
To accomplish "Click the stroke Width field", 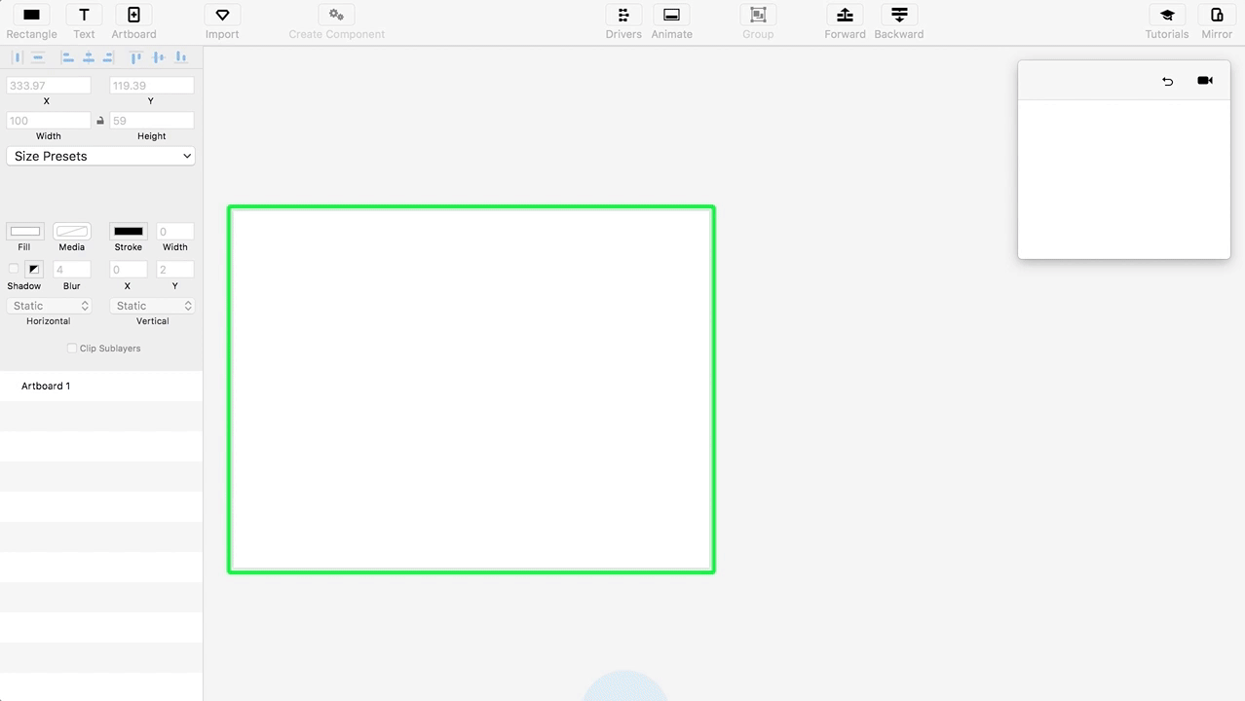I will tap(175, 232).
